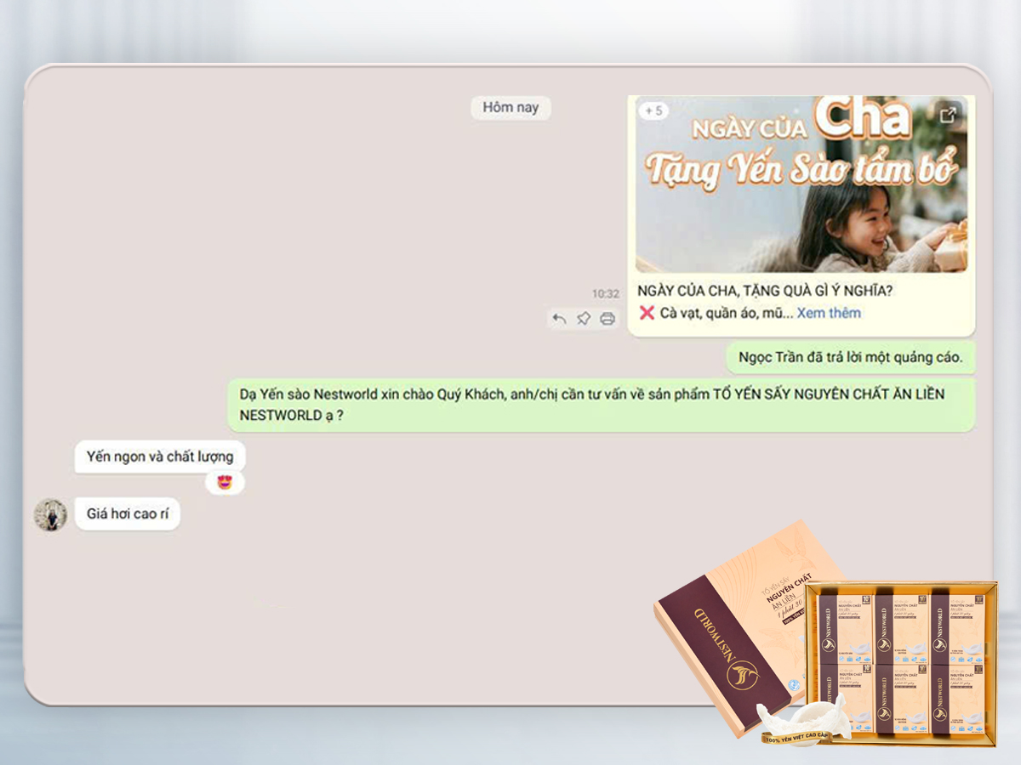
Task: Open the customer's round avatar photo
Action: point(50,515)
